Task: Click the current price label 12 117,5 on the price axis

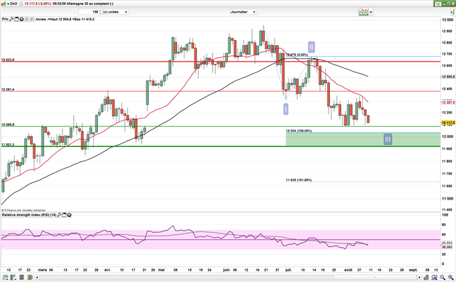Action: tap(448, 123)
